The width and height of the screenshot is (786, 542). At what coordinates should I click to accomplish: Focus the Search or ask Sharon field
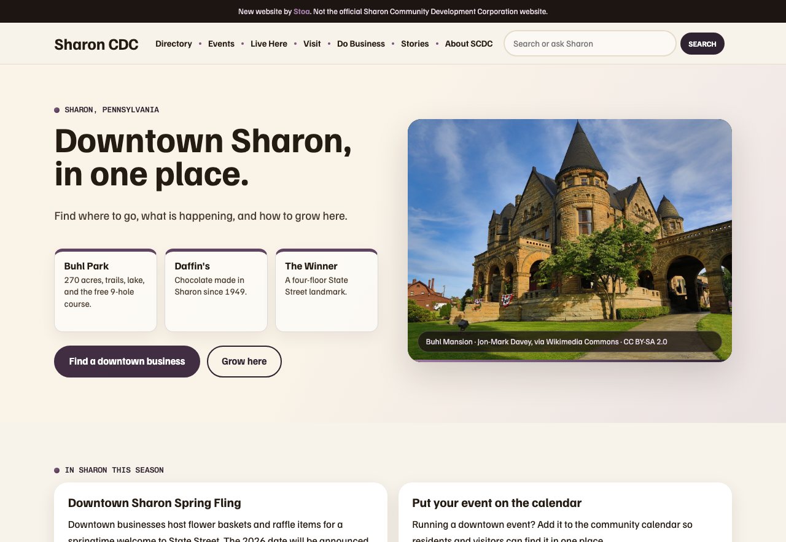[x=590, y=44]
